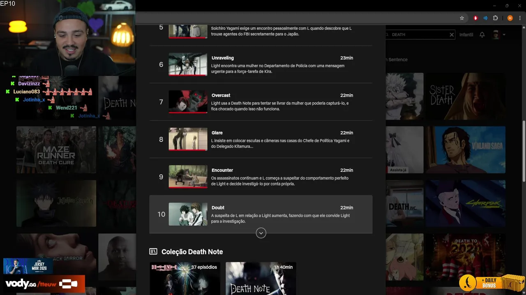Click the Netflix profile avatar
Screen dimensions: 526x295
tap(496, 35)
